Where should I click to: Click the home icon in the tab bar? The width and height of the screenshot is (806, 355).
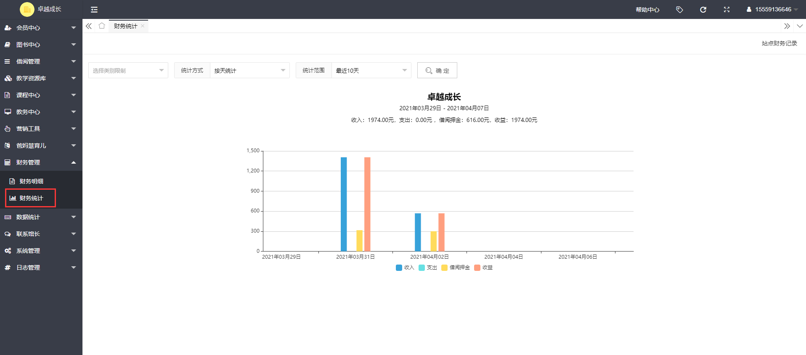[102, 26]
